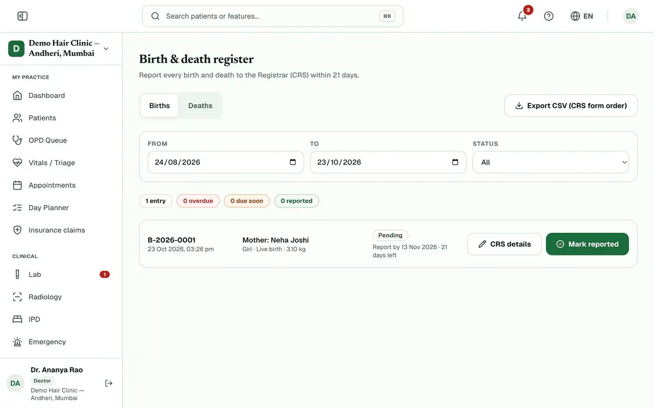This screenshot has height=408, width=654.
Task: Open the Status dropdown showing All
Action: 550,162
